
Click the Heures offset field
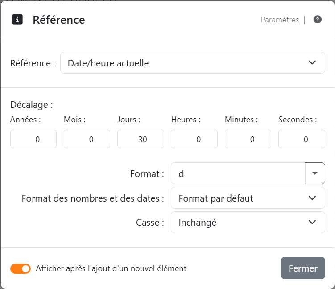(x=194, y=139)
